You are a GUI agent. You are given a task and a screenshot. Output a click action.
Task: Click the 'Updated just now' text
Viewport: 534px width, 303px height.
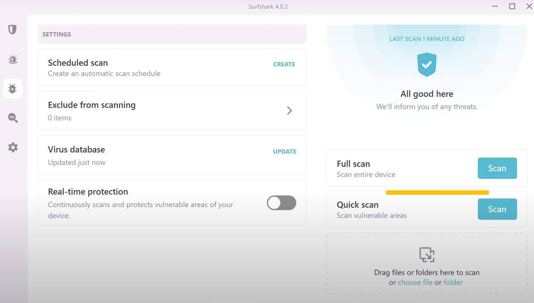[x=77, y=163]
